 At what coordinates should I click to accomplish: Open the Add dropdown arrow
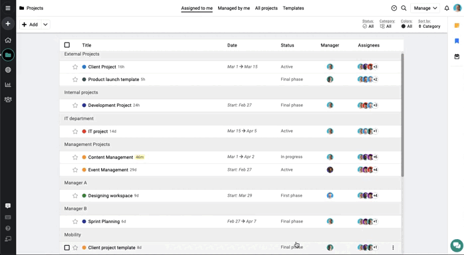coord(45,25)
